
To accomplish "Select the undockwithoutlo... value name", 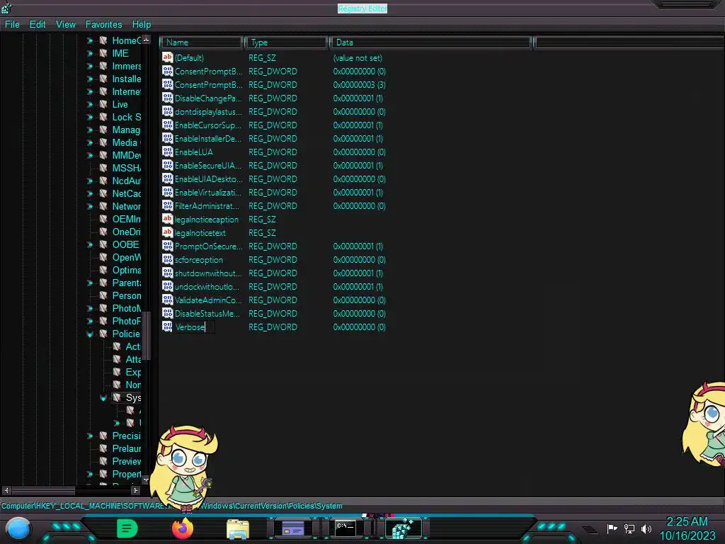I will 207,287.
